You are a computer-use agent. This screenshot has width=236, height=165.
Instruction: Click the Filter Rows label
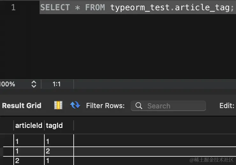[x=105, y=106]
